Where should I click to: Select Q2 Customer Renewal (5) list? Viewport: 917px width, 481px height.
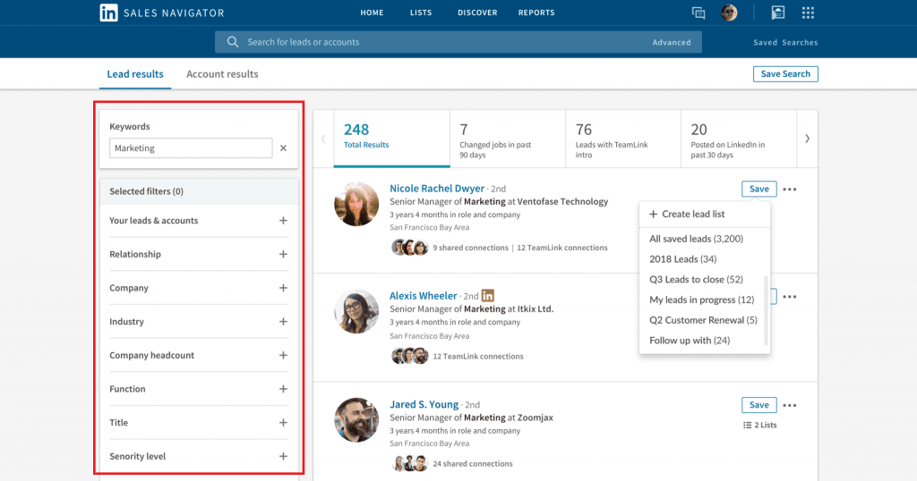click(x=703, y=320)
